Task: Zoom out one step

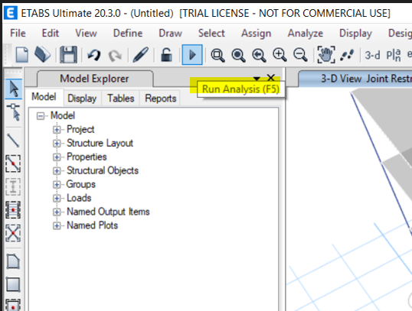Action: point(300,55)
